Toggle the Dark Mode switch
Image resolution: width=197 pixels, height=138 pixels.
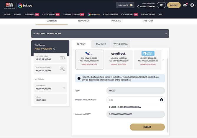(x=131, y=5)
